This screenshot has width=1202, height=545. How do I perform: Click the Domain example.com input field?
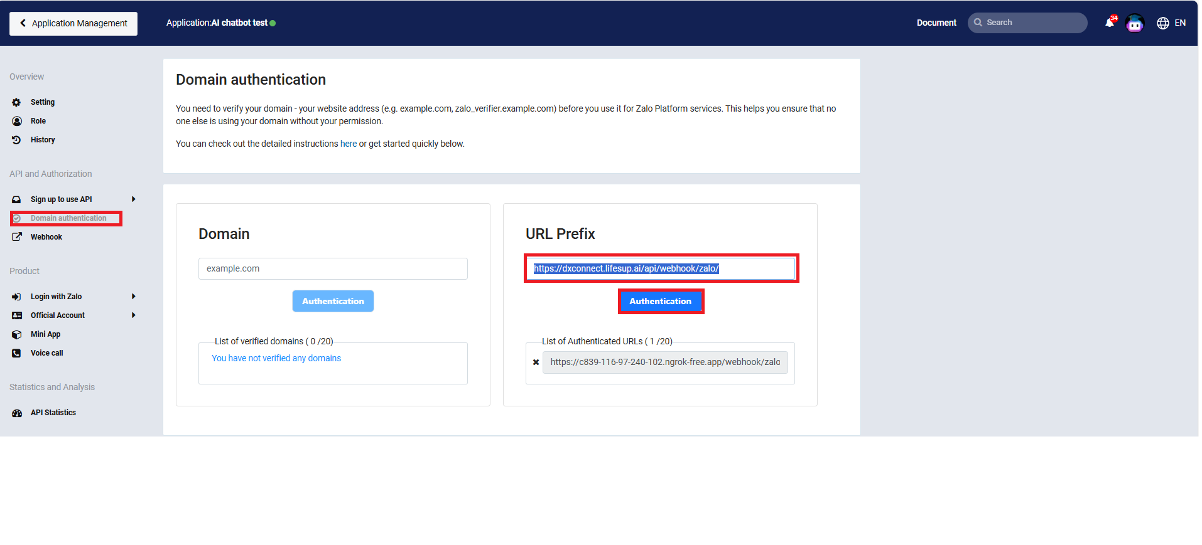[x=333, y=269]
